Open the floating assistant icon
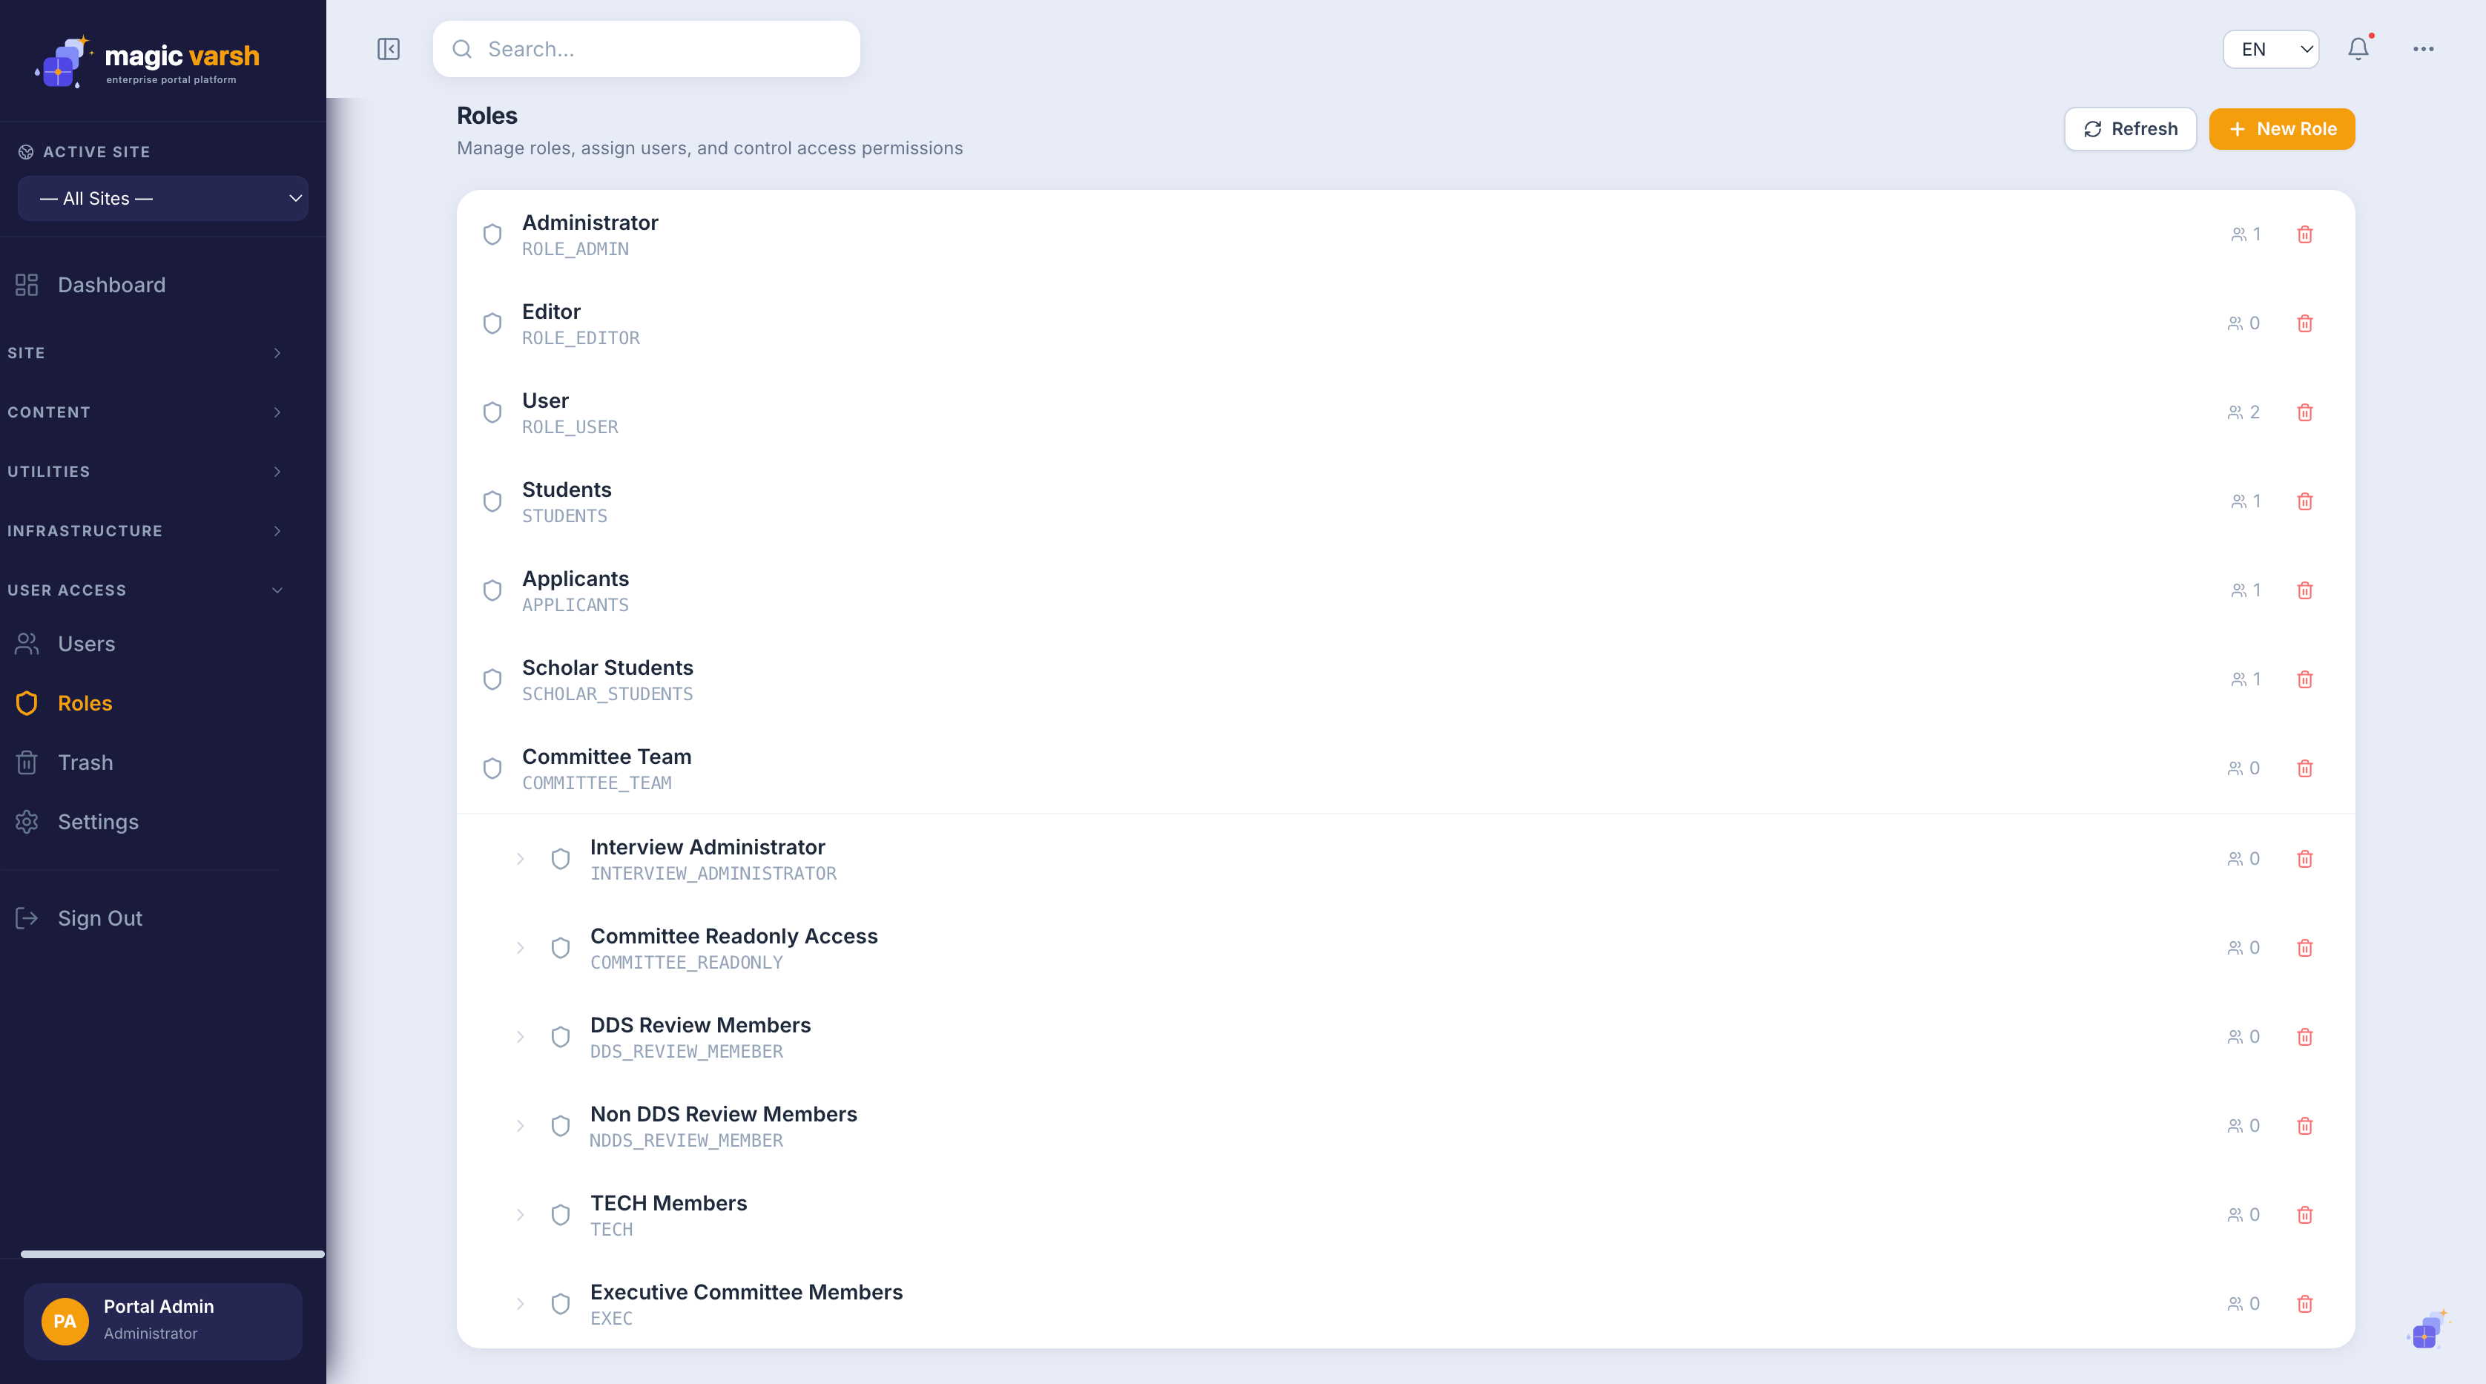This screenshot has height=1384, width=2486. tap(2427, 1331)
